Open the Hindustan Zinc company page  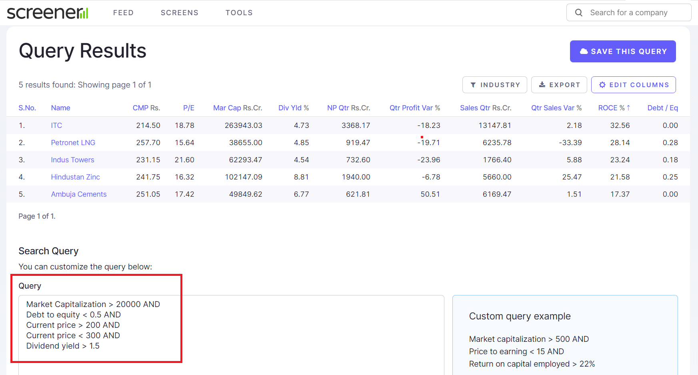(x=76, y=177)
